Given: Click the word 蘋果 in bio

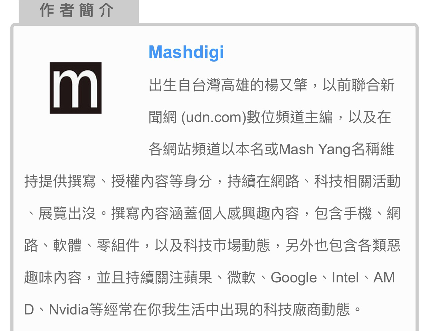Looking at the screenshot, I should (198, 278).
